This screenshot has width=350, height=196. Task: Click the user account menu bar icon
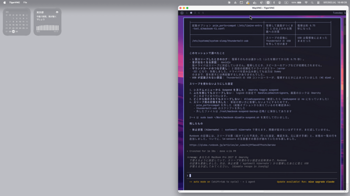[x=280, y=3]
